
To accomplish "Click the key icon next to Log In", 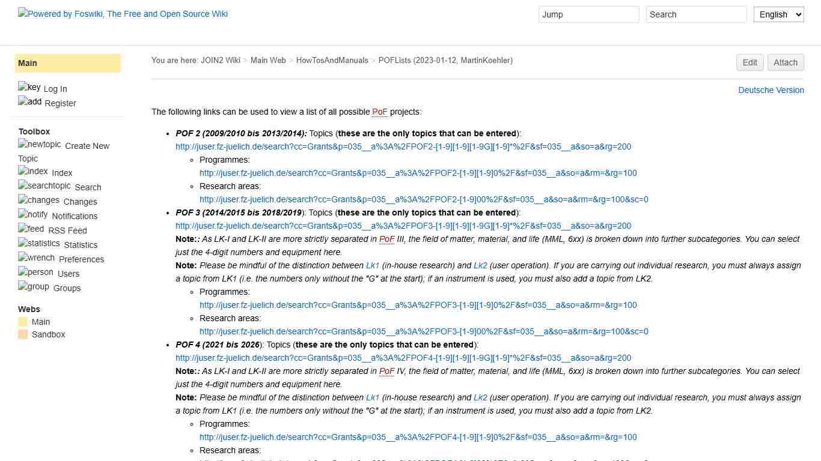I will 28,87.
